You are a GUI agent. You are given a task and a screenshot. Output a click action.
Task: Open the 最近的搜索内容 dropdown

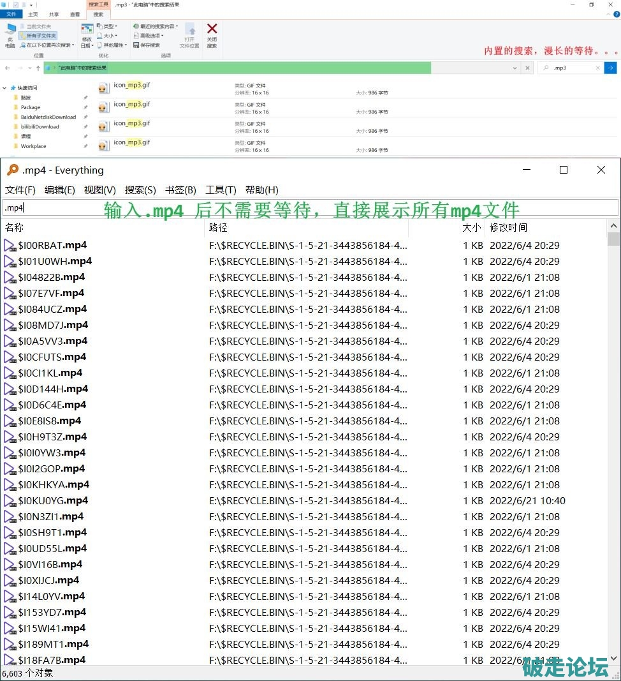pos(157,26)
